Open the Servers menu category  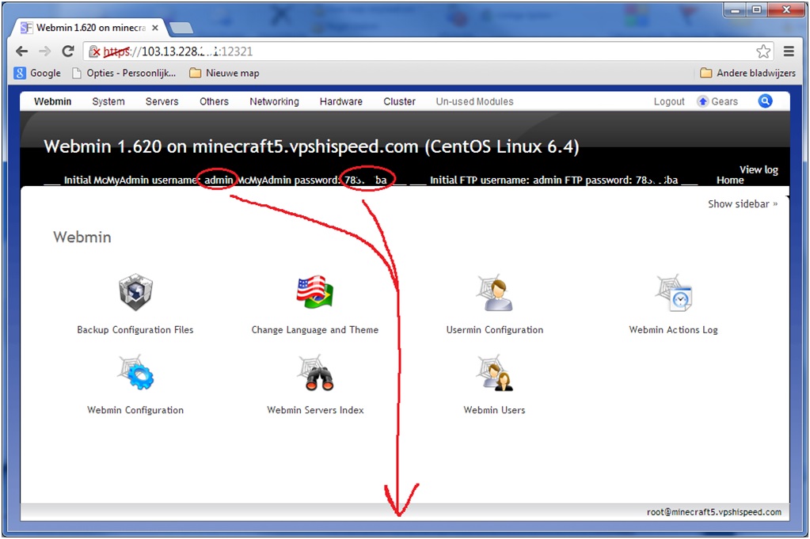click(162, 102)
